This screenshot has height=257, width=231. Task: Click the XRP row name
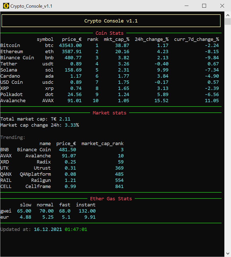coord(5,88)
